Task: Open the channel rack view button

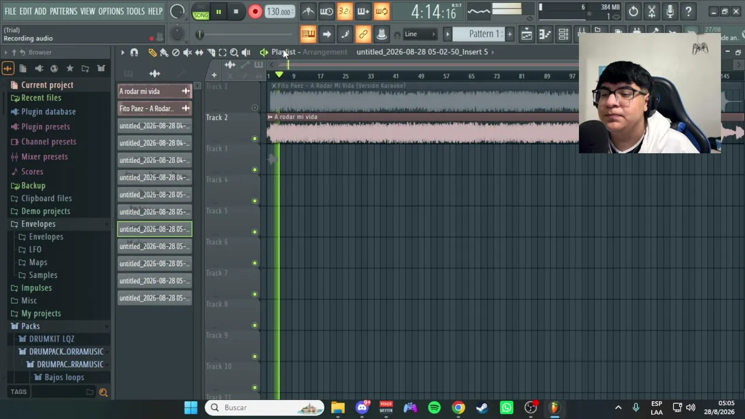Action: (563, 34)
